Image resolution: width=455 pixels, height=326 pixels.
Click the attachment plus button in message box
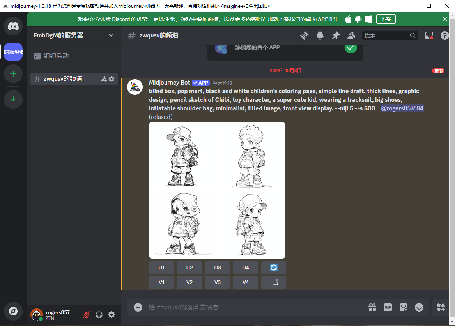click(x=138, y=307)
